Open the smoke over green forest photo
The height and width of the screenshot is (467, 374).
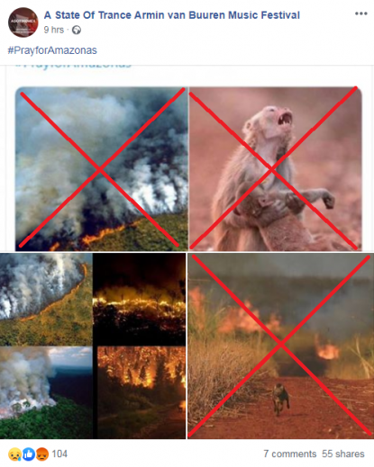46,392
